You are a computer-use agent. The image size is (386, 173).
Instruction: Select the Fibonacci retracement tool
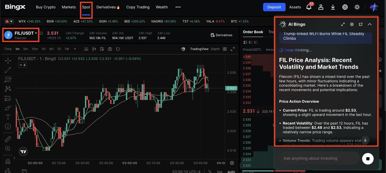[8, 79]
